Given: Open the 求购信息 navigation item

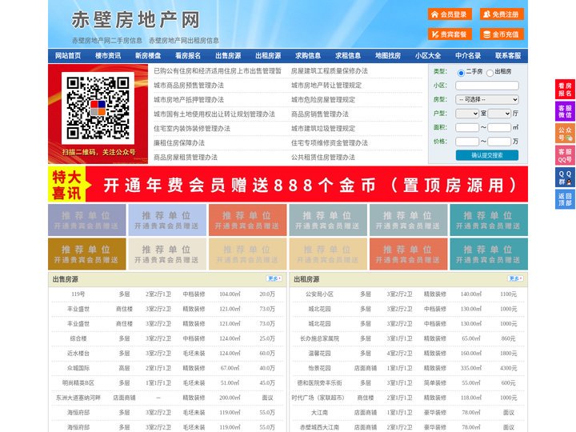Looking at the screenshot, I should 308,56.
